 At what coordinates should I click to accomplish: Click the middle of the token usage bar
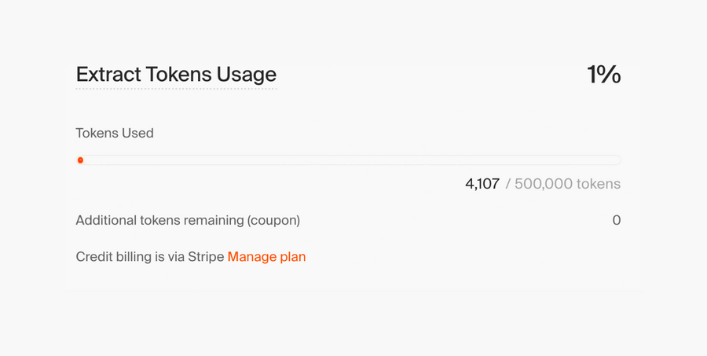(x=348, y=160)
